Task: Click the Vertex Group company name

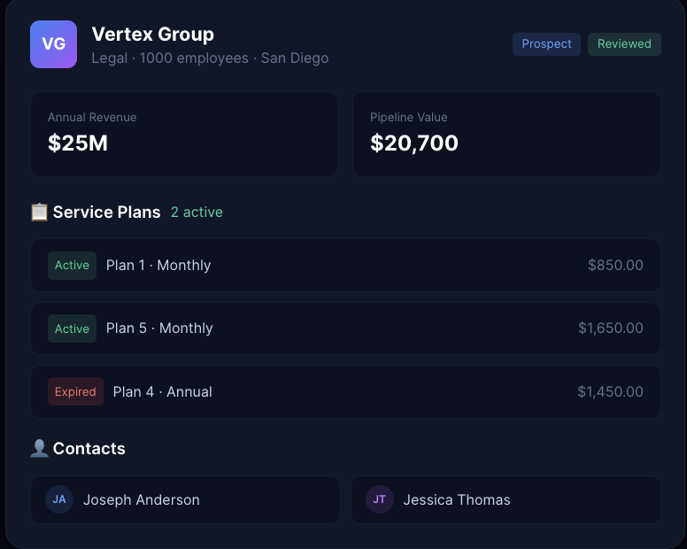Action: point(153,35)
